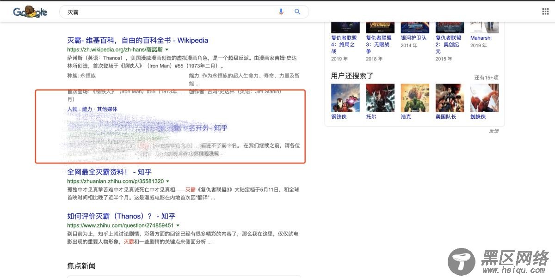
Task: Click 银河护卫队 movie poster thumbnail
Action: 415,27
